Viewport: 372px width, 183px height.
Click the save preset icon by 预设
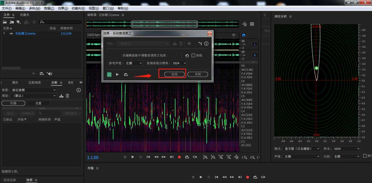(61, 96)
